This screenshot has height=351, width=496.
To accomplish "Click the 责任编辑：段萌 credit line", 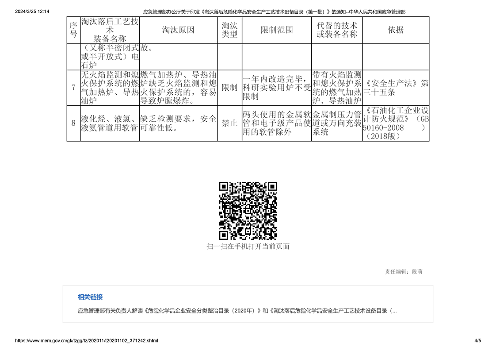I will tap(404, 271).
